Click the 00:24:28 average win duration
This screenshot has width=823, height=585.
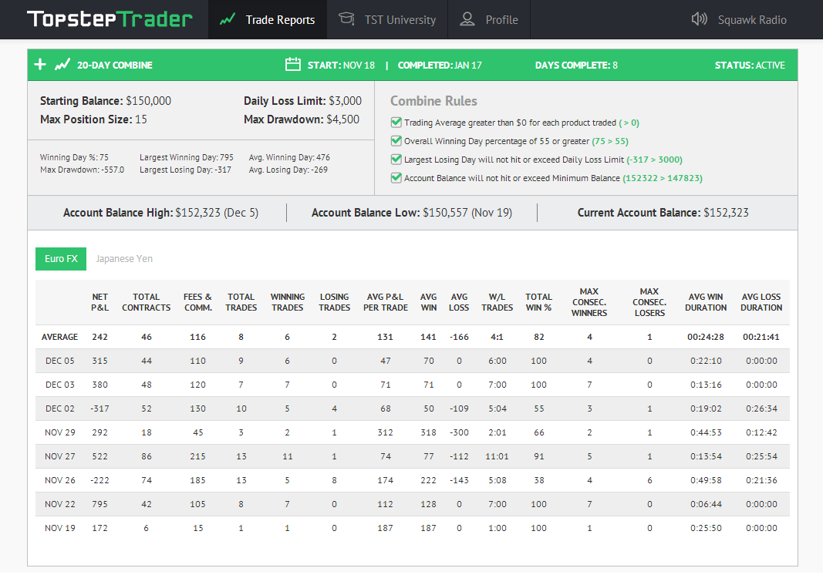click(x=706, y=337)
